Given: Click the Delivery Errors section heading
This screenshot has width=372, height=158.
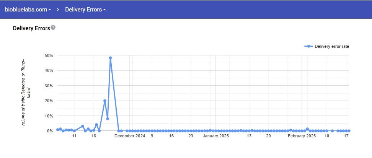Looking at the screenshot, I should [x=31, y=28].
